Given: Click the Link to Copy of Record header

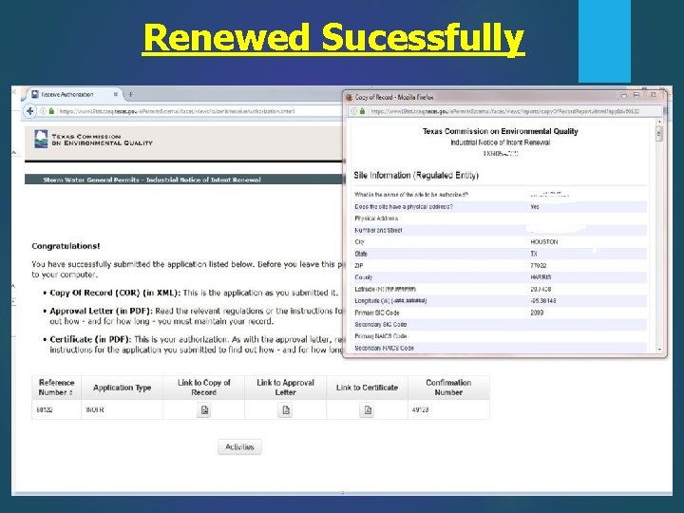Looking at the screenshot, I should tap(203, 388).
